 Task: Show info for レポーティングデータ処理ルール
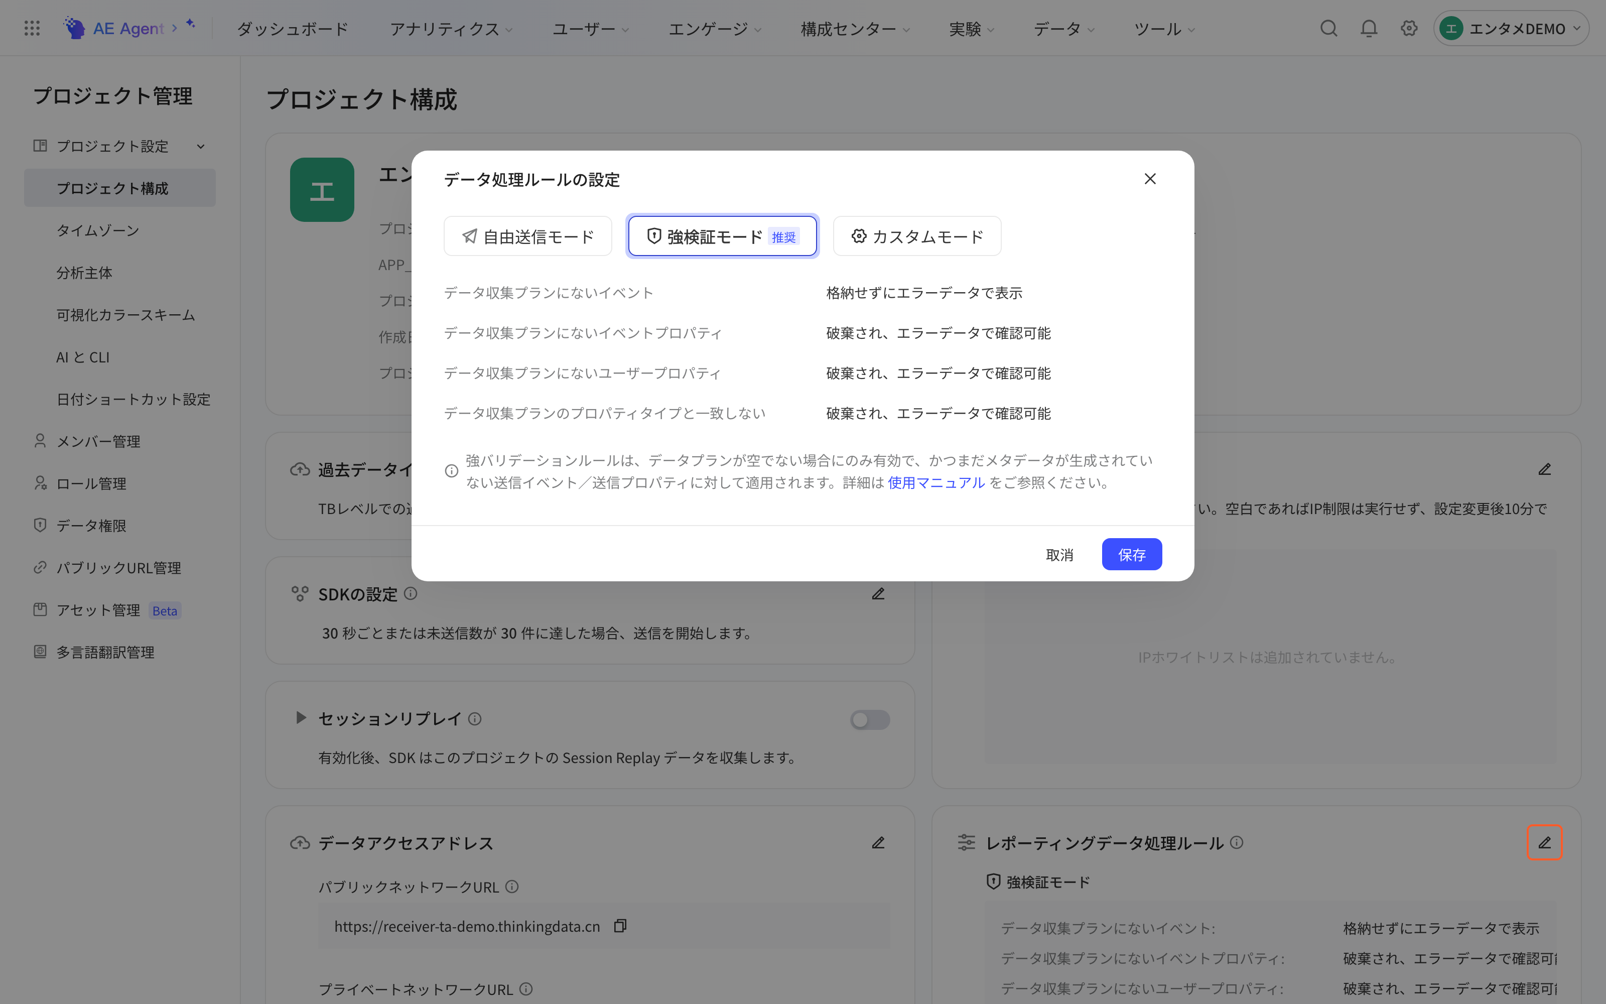pos(1236,842)
